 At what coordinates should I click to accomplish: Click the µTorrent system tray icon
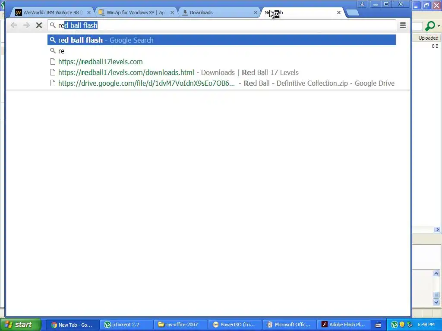(x=395, y=325)
